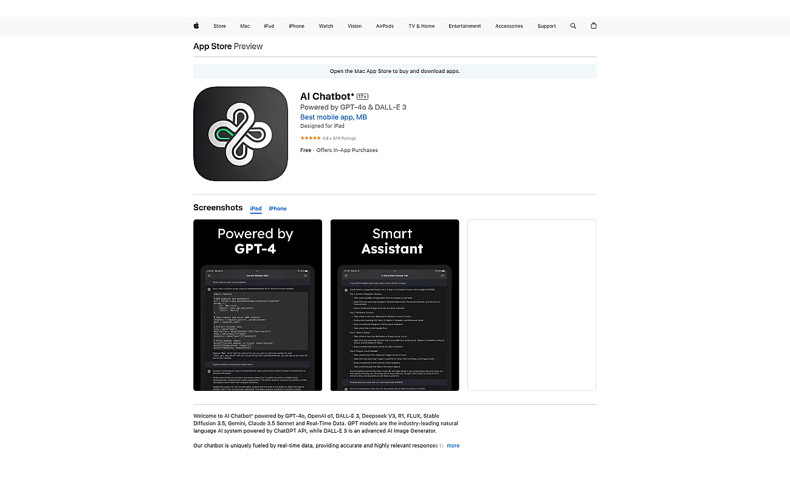The width and height of the screenshot is (790, 479).
Task: Open the shopping bag icon
Action: pyautogui.click(x=594, y=26)
